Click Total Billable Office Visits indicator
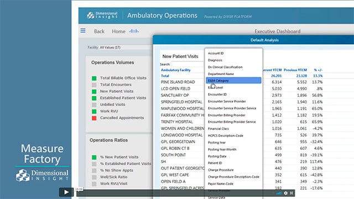The width and height of the screenshot is (354, 199). click(x=123, y=78)
